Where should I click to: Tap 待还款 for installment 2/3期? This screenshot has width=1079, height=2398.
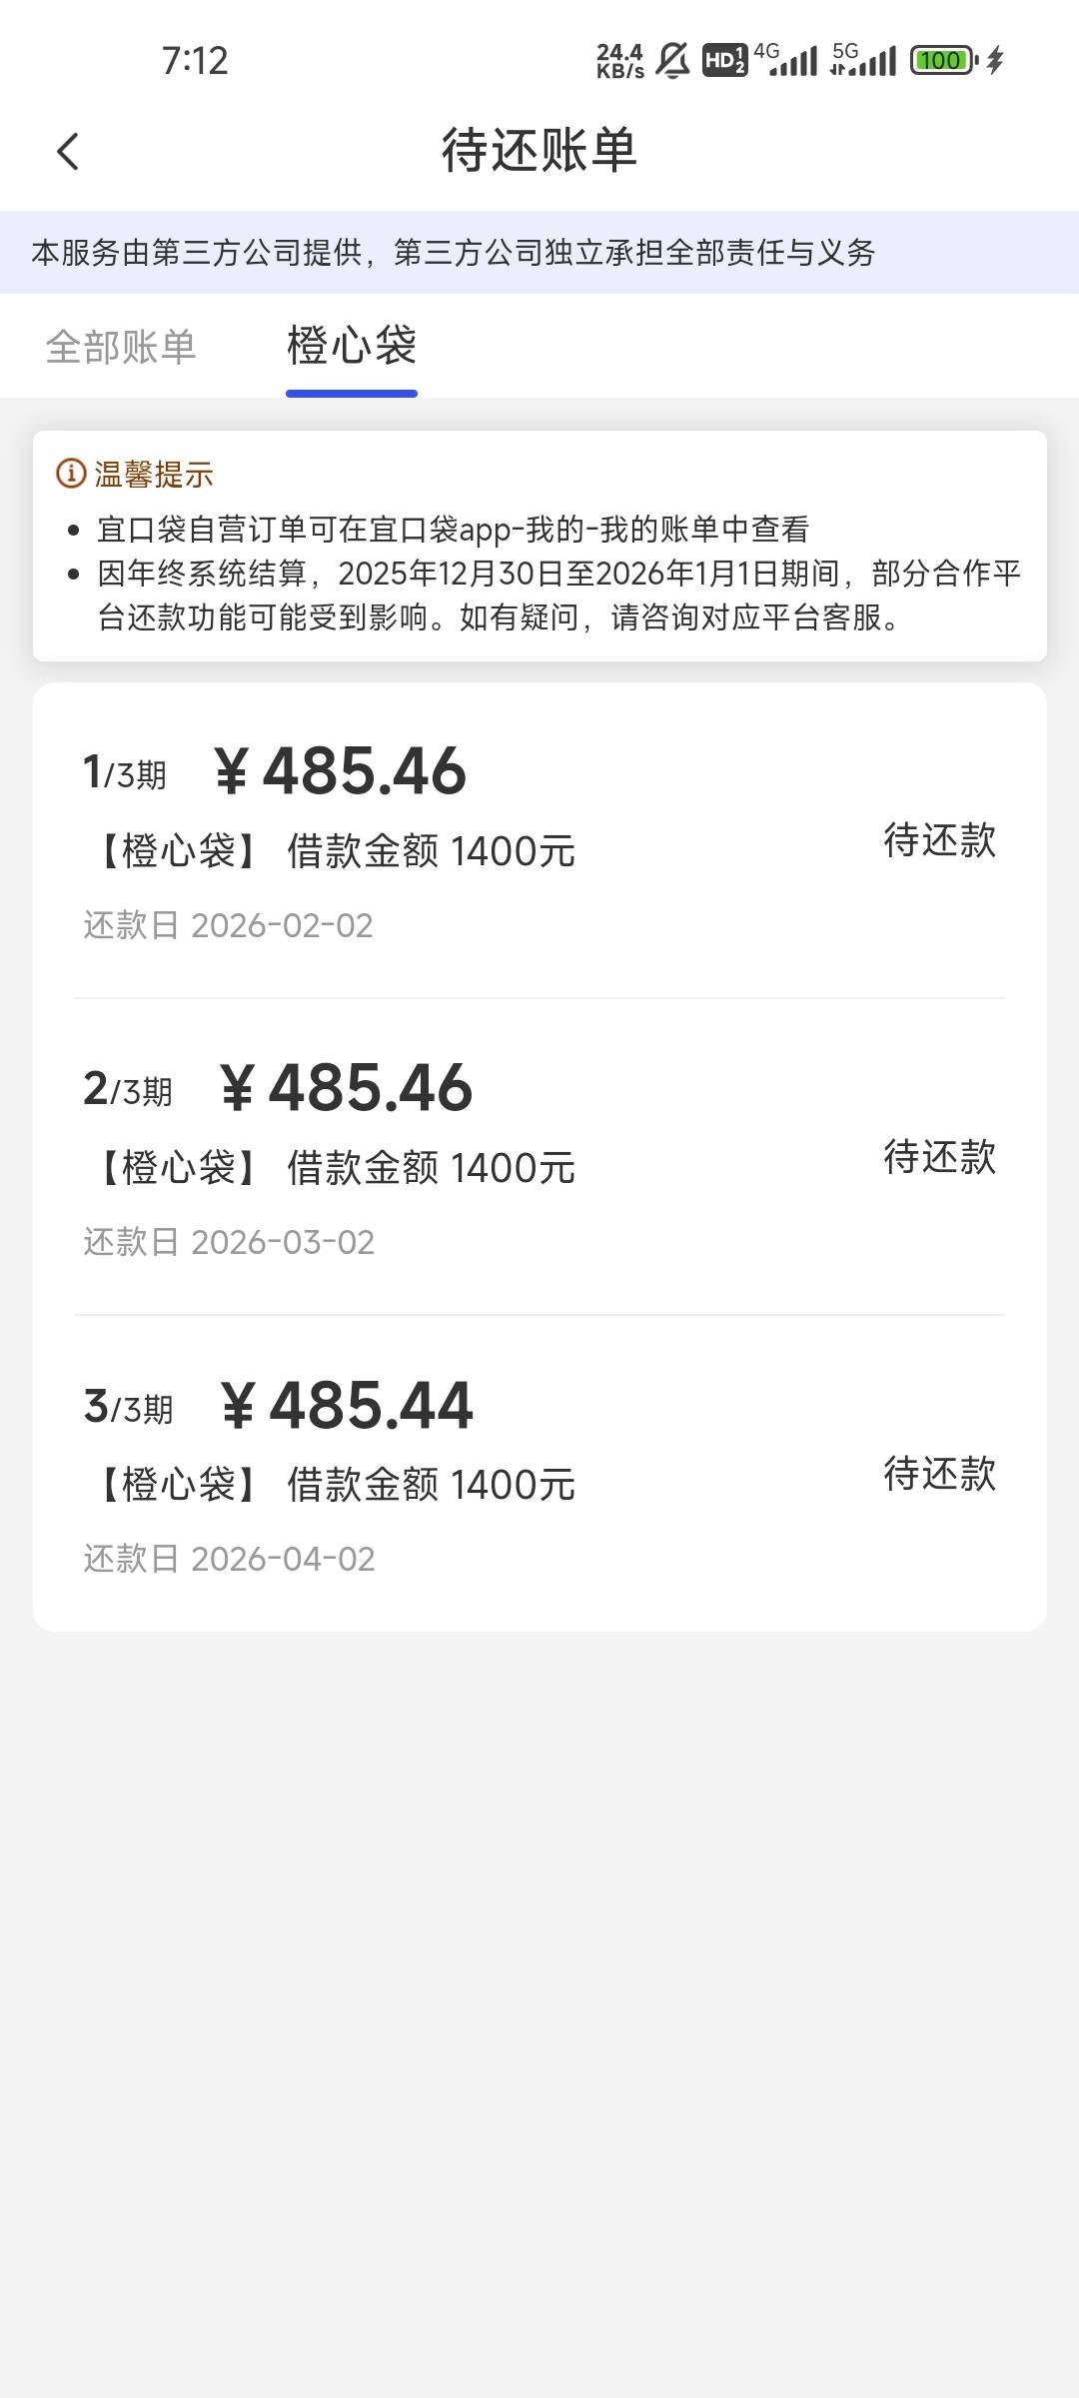[939, 1157]
